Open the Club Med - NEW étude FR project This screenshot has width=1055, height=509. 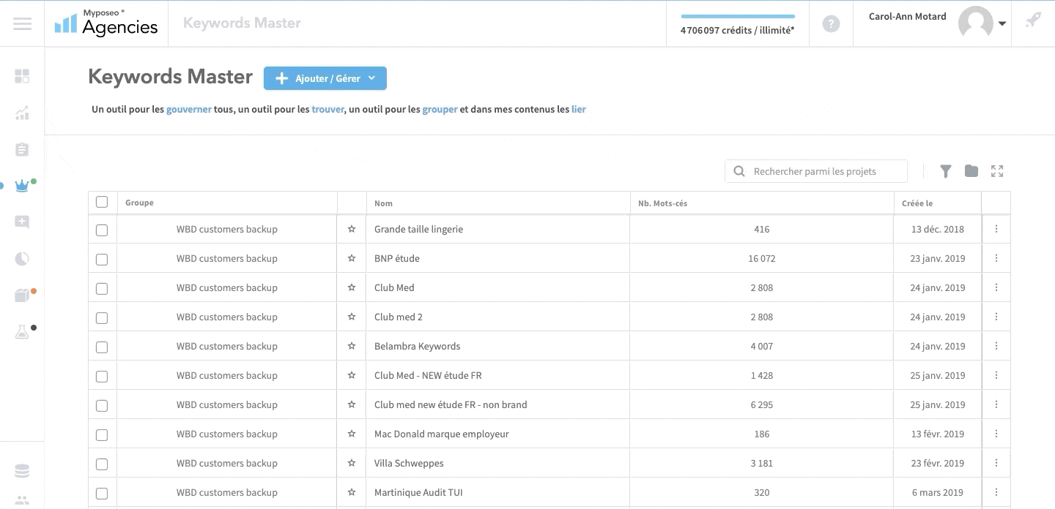tap(428, 375)
